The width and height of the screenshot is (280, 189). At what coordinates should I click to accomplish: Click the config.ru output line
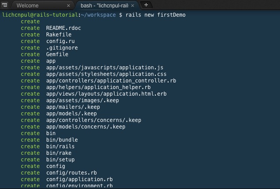(x=61, y=41)
